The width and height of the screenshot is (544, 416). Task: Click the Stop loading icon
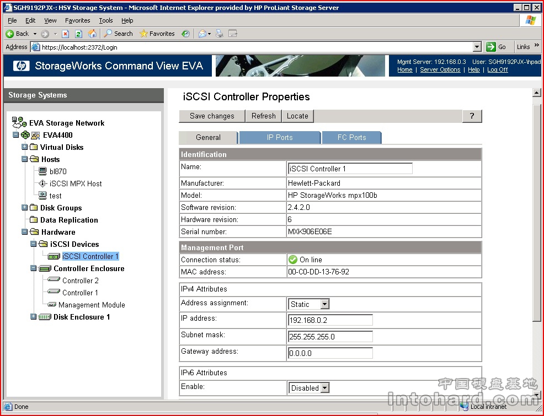[65, 34]
